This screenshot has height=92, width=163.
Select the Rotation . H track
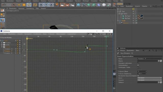pyautogui.click(x=8, y=49)
